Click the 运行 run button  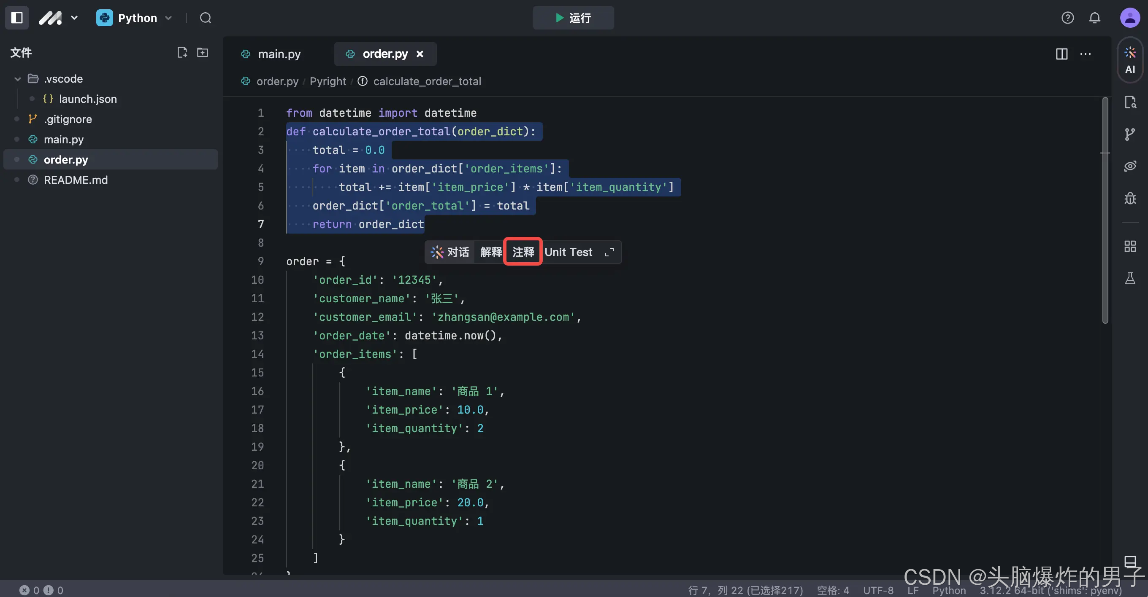[x=574, y=18]
